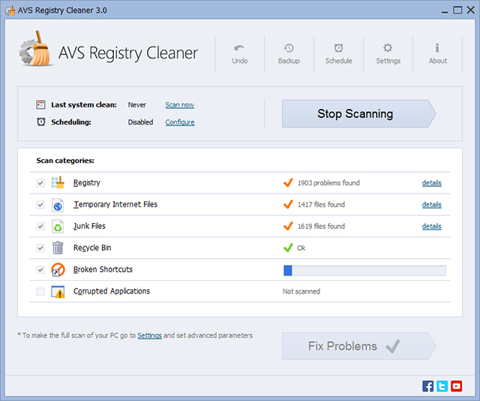Click the '1903 problems found' text
Screen dimensions: 480x401
click(328, 183)
